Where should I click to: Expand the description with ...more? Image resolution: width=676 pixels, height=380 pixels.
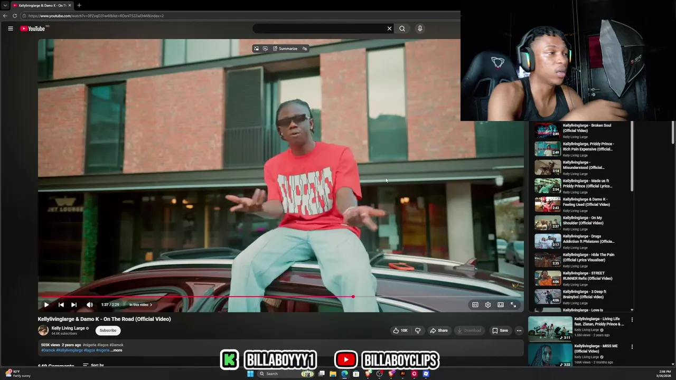click(x=117, y=350)
